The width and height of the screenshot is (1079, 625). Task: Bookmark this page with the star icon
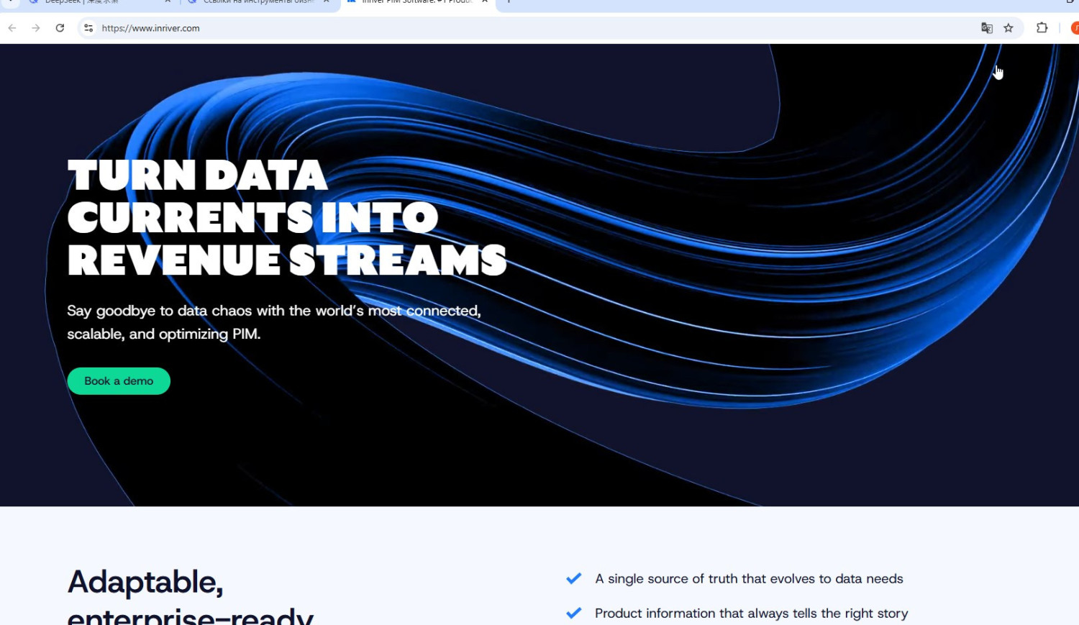[x=1009, y=28]
